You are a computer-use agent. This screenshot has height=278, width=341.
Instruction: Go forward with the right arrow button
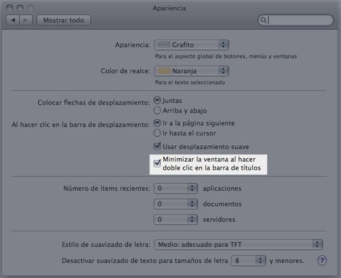point(26,20)
